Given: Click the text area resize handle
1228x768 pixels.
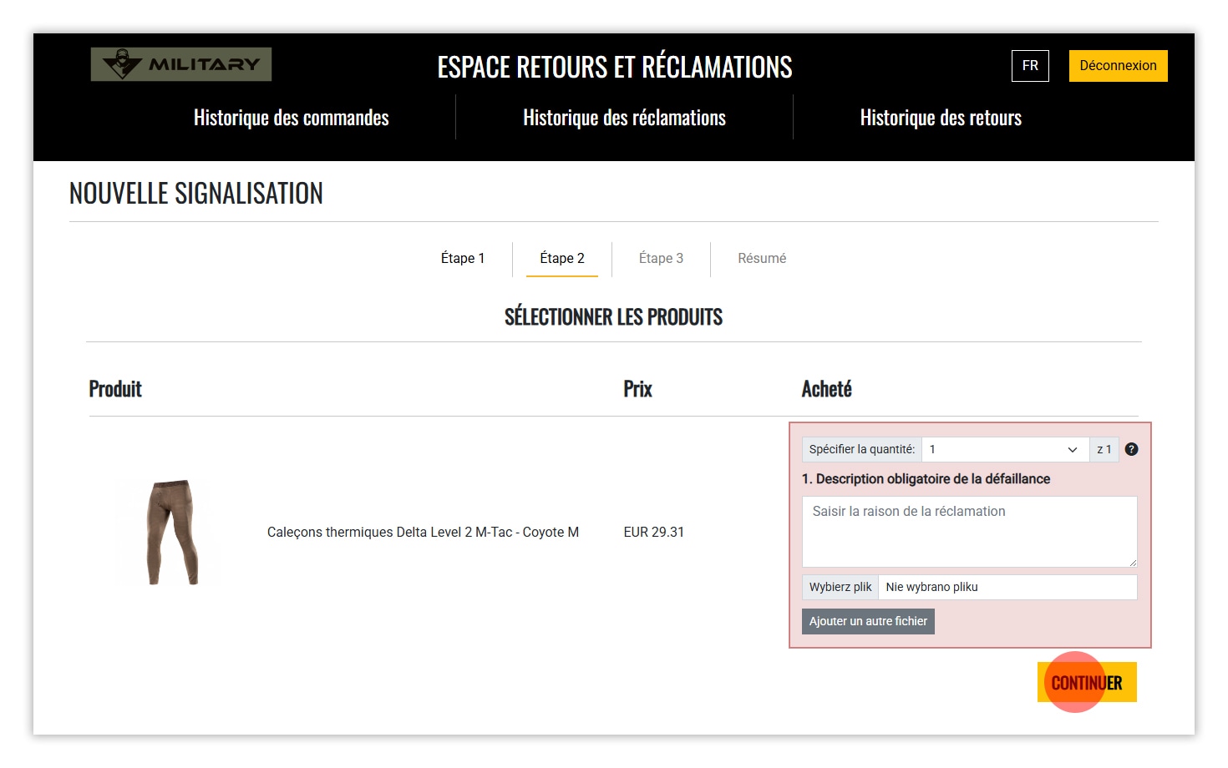Looking at the screenshot, I should coord(1132,563).
